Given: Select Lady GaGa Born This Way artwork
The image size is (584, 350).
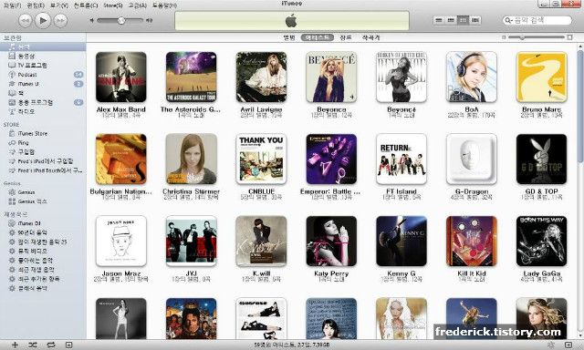Looking at the screenshot, I should pyautogui.click(x=541, y=241).
